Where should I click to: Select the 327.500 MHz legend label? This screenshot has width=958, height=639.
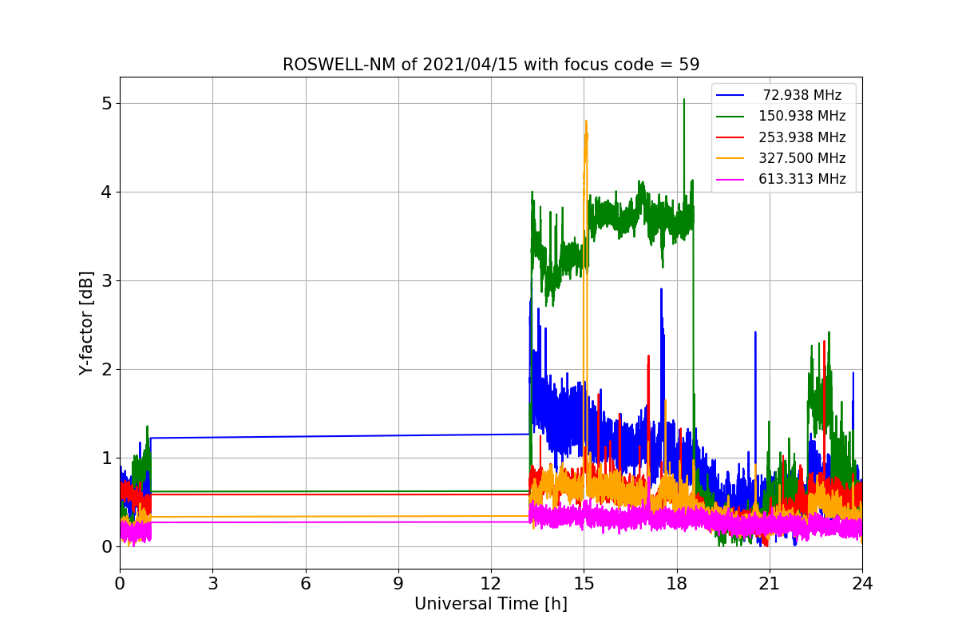(802, 158)
